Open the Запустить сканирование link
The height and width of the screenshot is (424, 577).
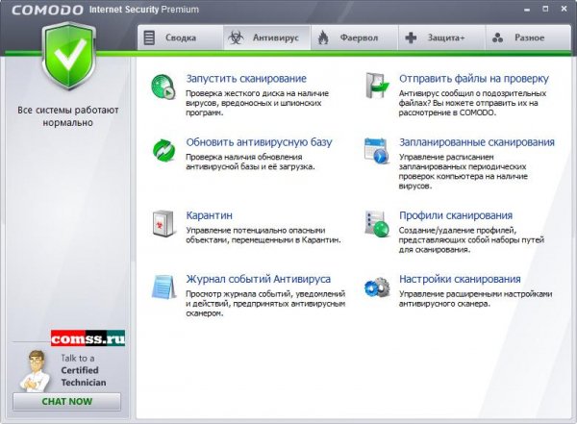pos(246,79)
